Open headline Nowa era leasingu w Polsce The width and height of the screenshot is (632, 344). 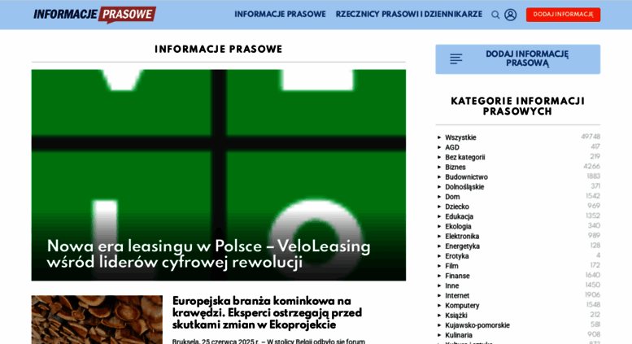click(x=208, y=254)
